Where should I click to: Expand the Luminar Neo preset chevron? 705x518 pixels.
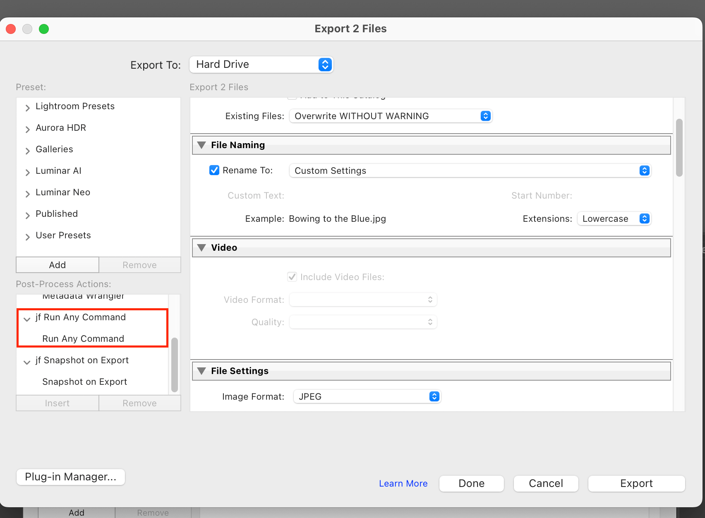point(27,193)
